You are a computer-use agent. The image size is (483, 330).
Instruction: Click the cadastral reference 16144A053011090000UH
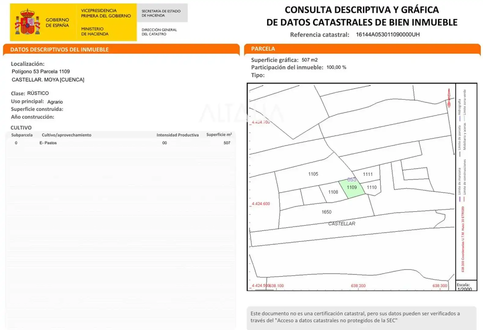pyautogui.click(x=388, y=35)
